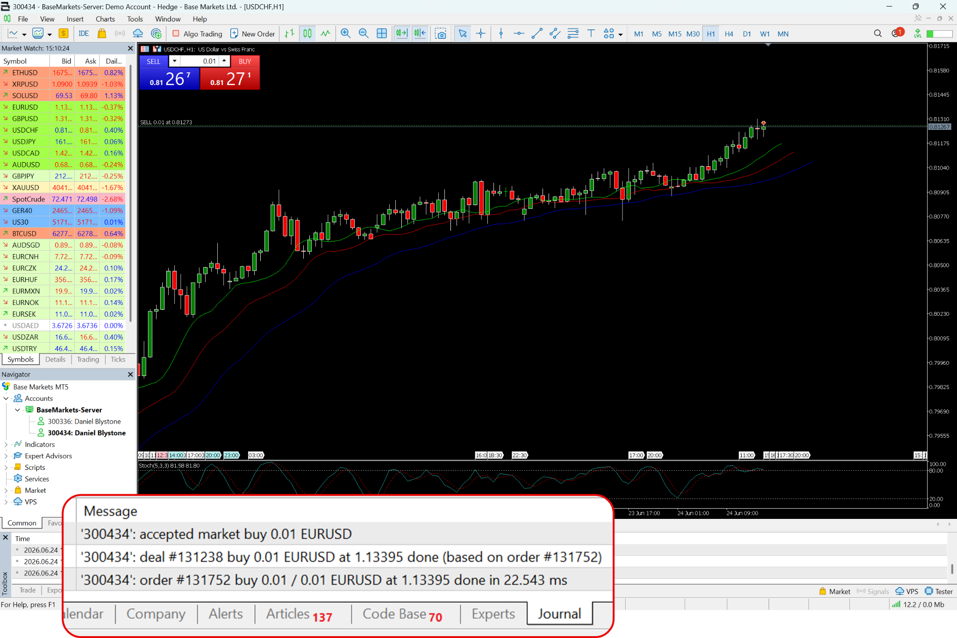Draw a horizontal line
Image resolution: width=957 pixels, height=638 pixels.
click(x=519, y=34)
